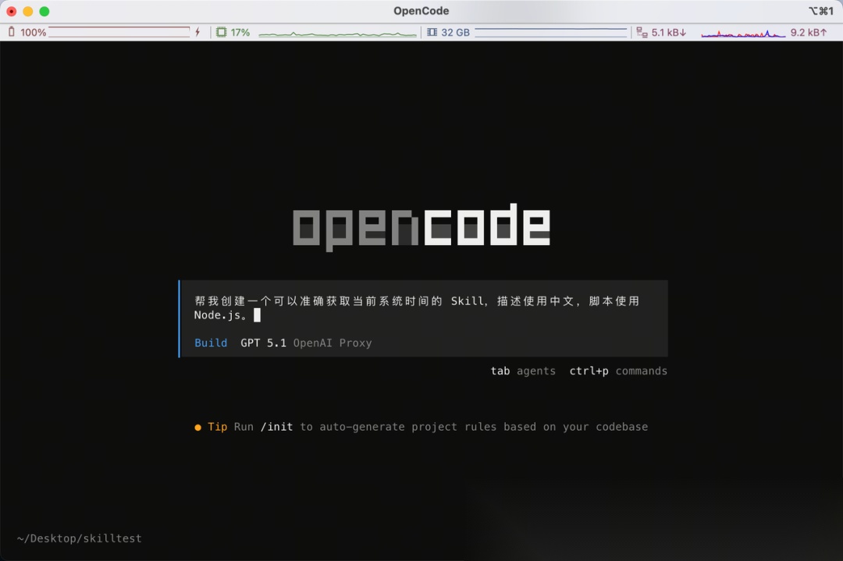The width and height of the screenshot is (843, 561).
Task: Click the 17% CPU usage value
Action: tap(240, 32)
